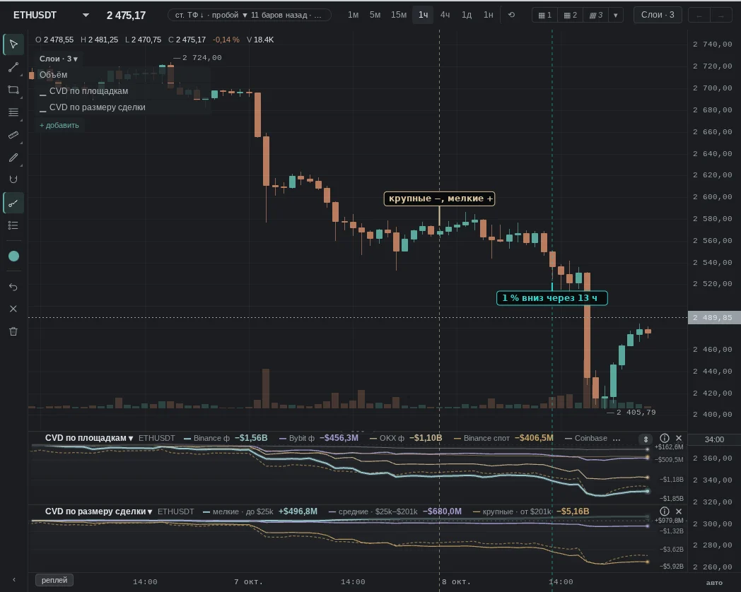Viewport: 741px width, 592px height.
Task: Select the 4ч timeframe
Action: (x=445, y=15)
